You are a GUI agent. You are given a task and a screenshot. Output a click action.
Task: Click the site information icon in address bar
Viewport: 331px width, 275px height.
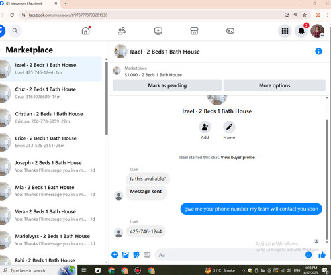tap(23, 15)
